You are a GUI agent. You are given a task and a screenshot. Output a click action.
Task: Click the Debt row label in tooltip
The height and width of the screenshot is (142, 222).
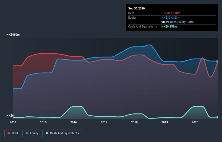click(131, 13)
